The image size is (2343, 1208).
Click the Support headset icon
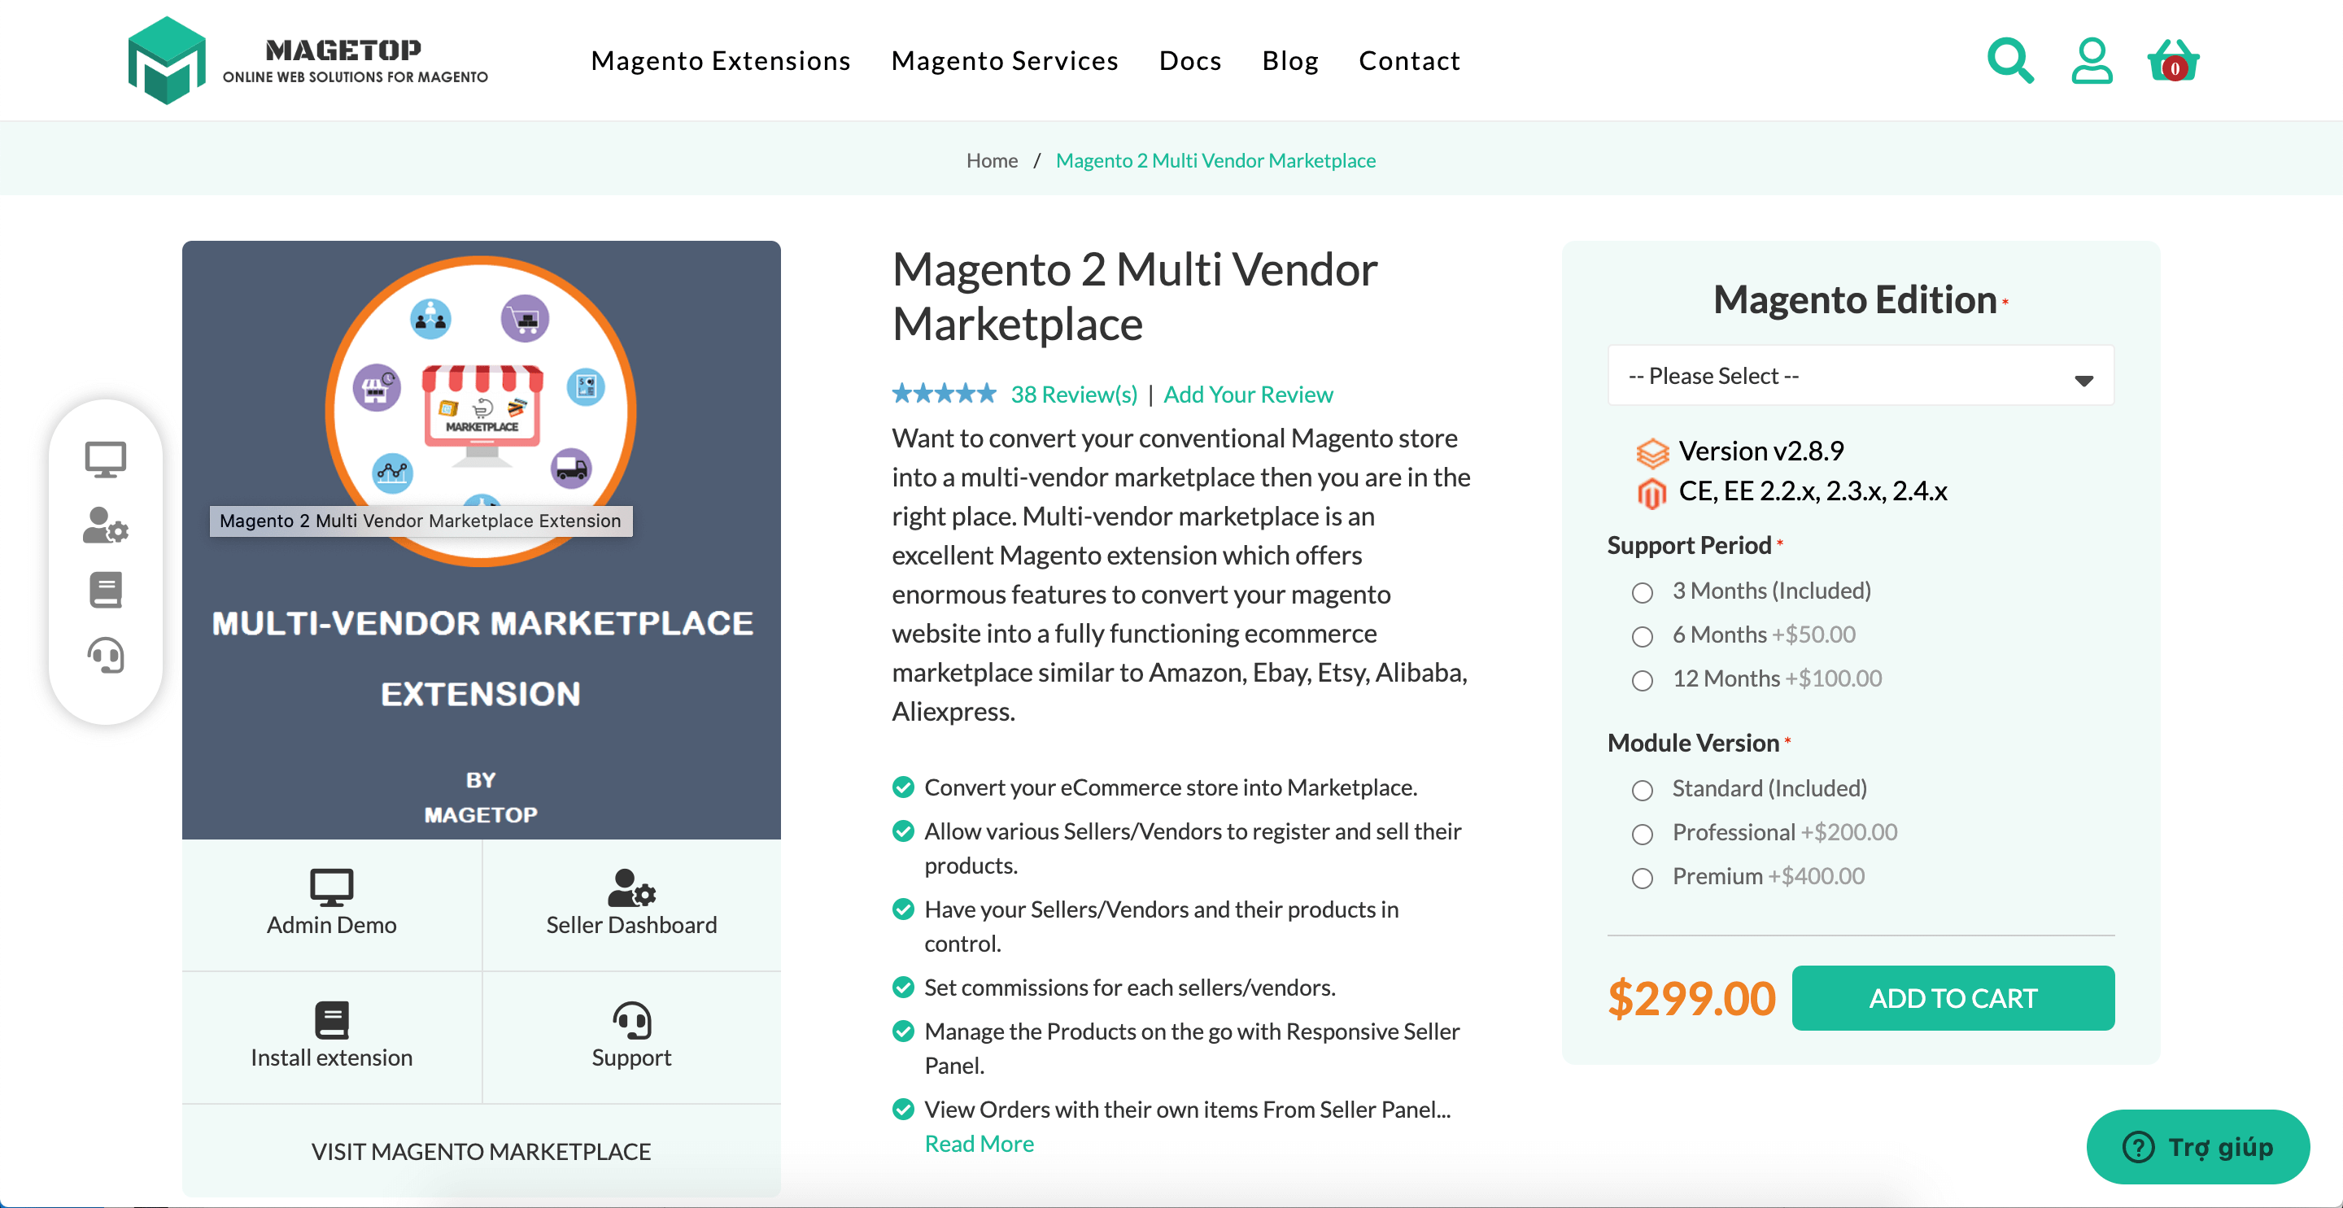(631, 1020)
